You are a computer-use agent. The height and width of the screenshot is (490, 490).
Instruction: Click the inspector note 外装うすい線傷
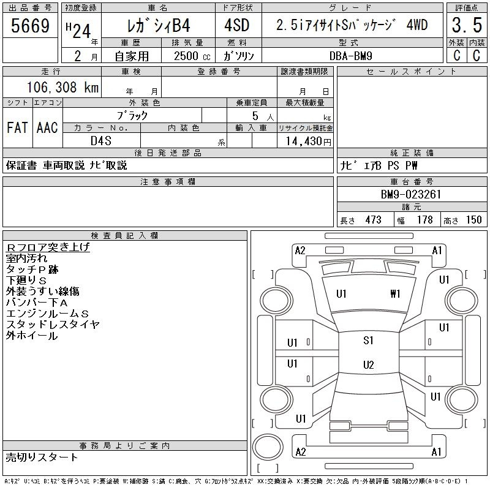pyautogui.click(x=42, y=292)
